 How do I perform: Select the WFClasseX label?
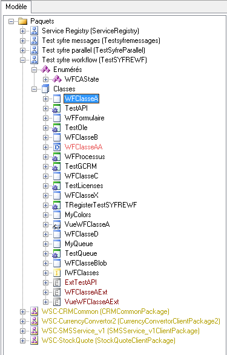click(x=82, y=195)
